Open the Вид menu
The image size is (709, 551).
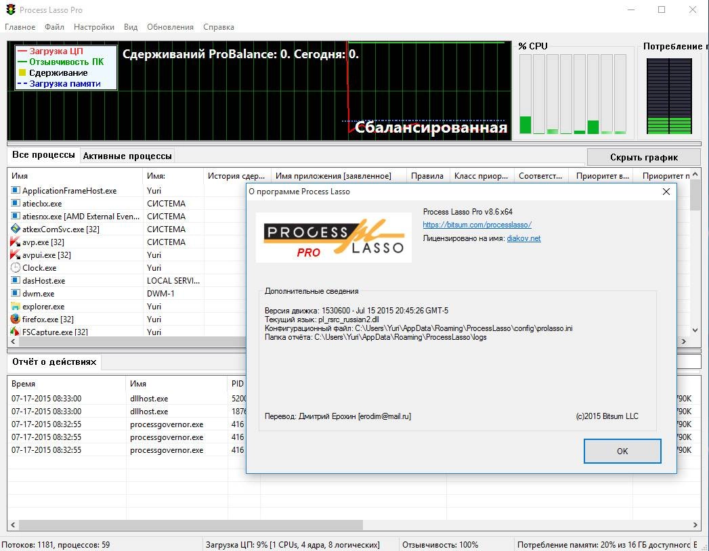click(x=131, y=26)
